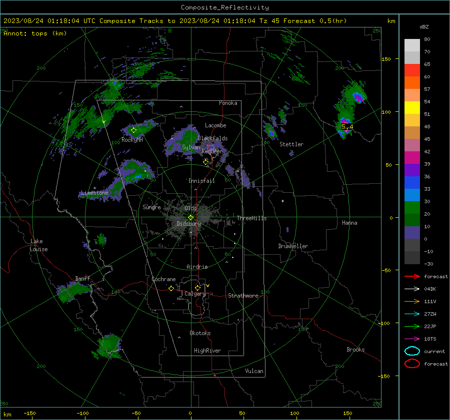
Task: Select the 65 dBZ red color swatch
Action: point(412,70)
